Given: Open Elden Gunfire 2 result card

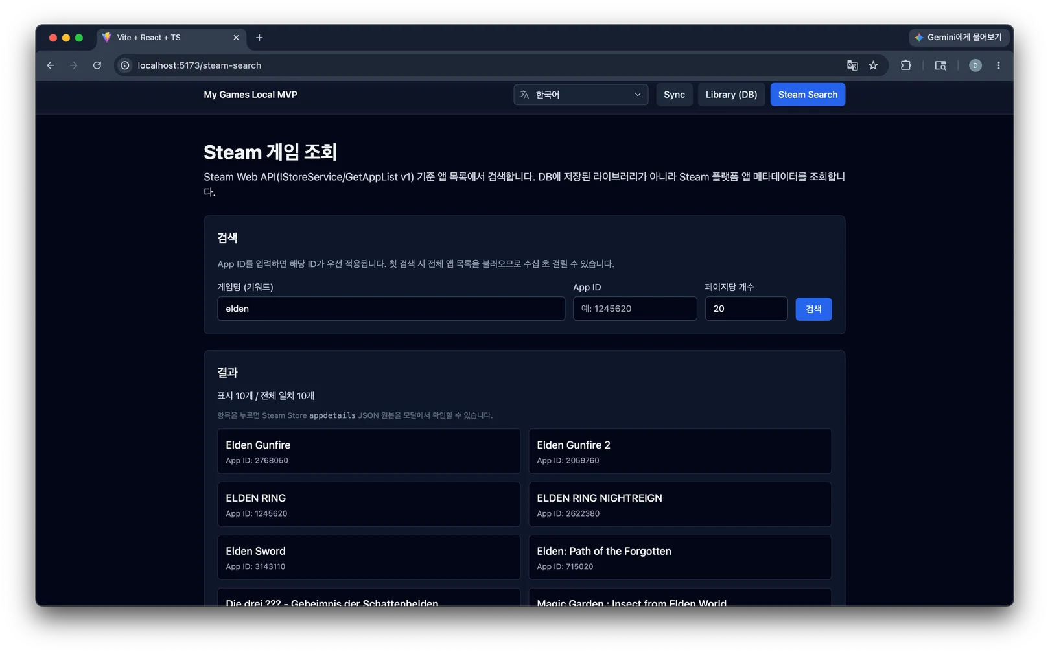Looking at the screenshot, I should 680,451.
